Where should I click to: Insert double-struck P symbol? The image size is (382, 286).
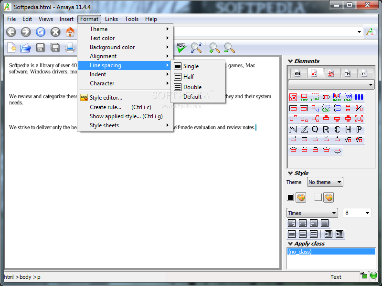point(359,129)
